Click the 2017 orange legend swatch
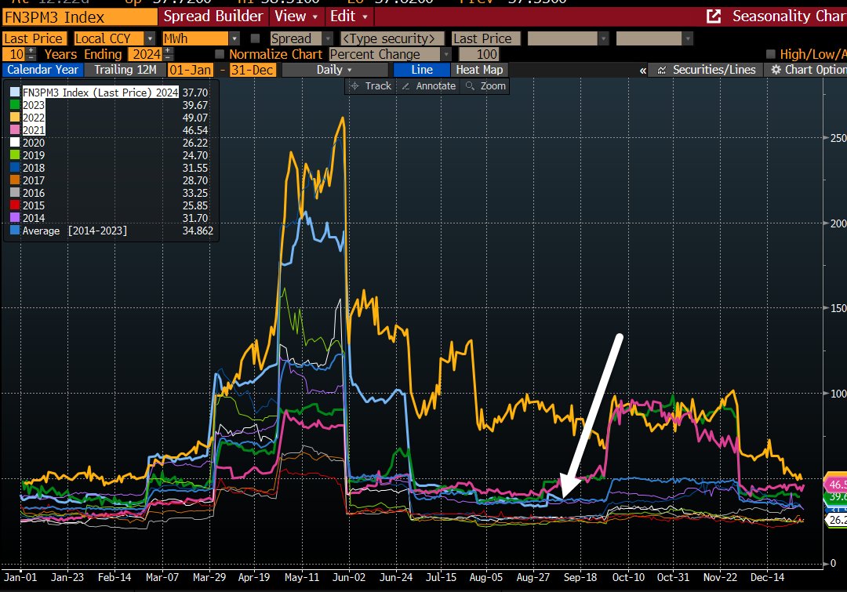Image resolution: width=847 pixels, height=592 pixels. tap(15, 180)
